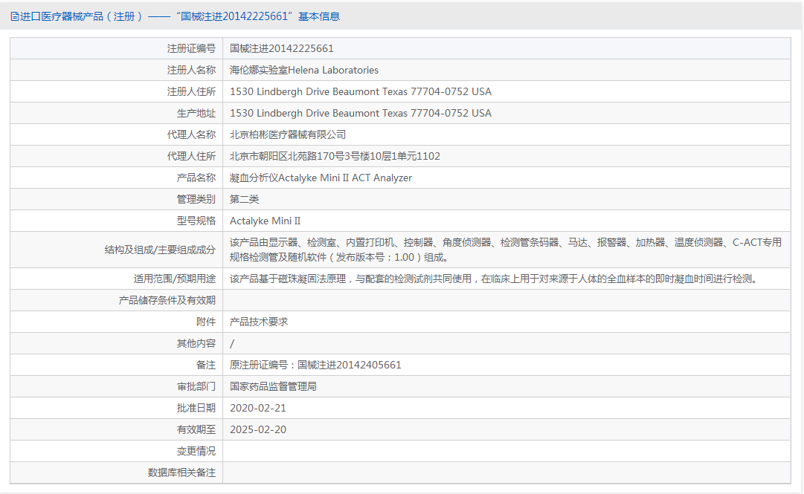The width and height of the screenshot is (804, 494).
Task: Click the 型号规格 label
Action: pyautogui.click(x=196, y=221)
